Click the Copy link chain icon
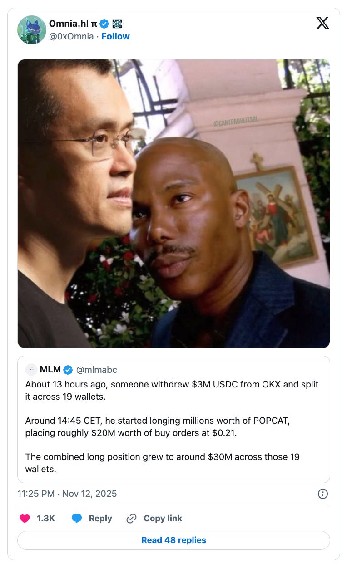The width and height of the screenshot is (347, 568). [x=132, y=519]
